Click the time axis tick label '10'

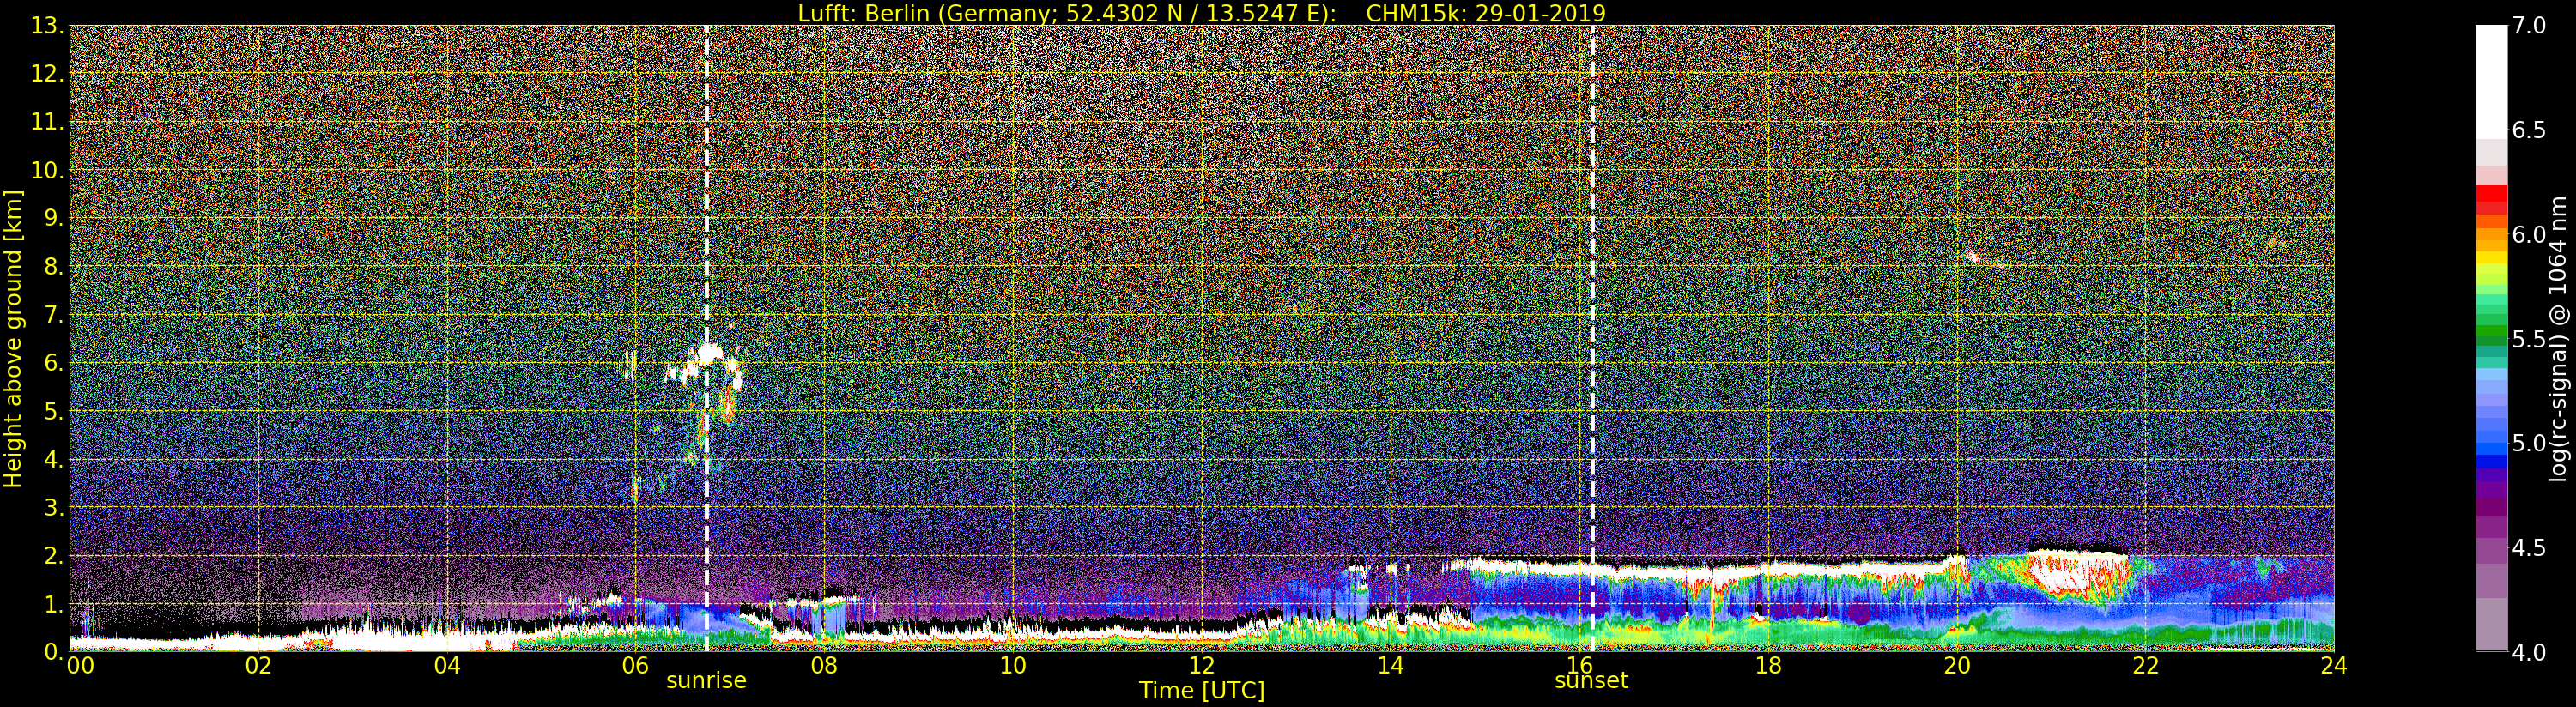1013,666
